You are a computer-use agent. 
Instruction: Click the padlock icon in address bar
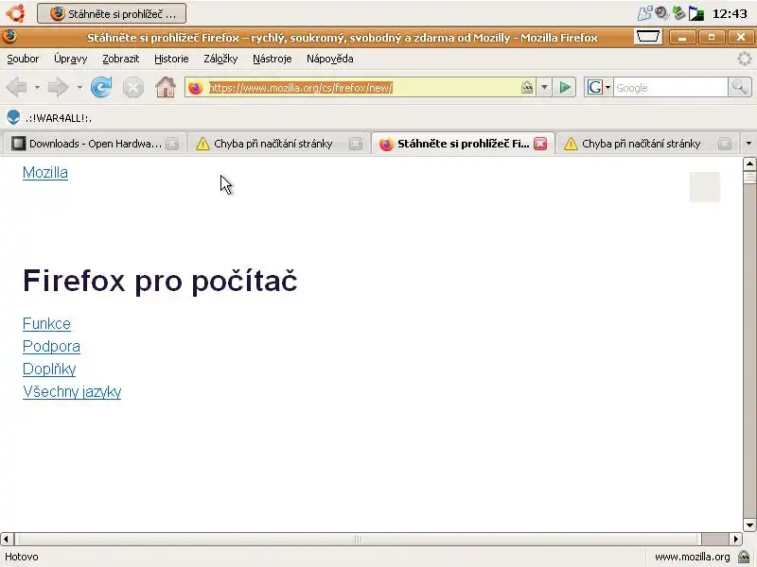527,87
